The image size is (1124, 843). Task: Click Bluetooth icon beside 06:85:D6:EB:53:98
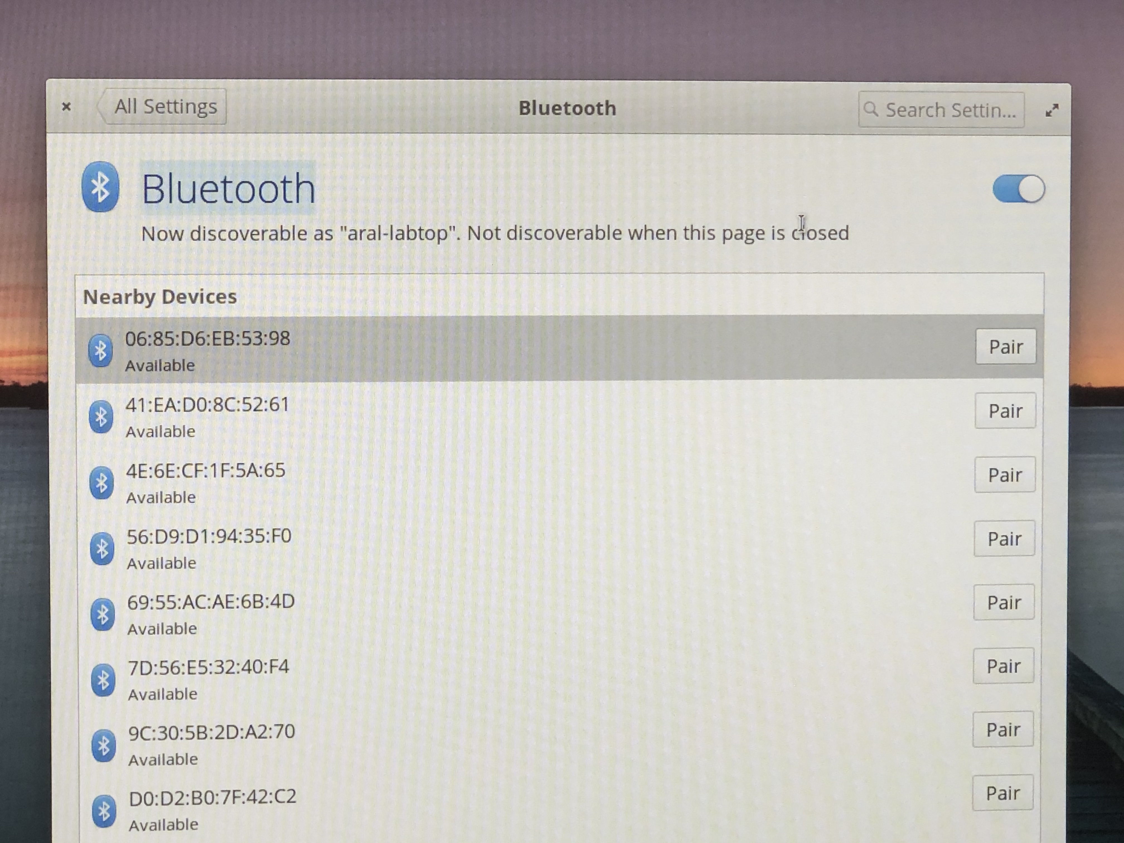click(100, 350)
